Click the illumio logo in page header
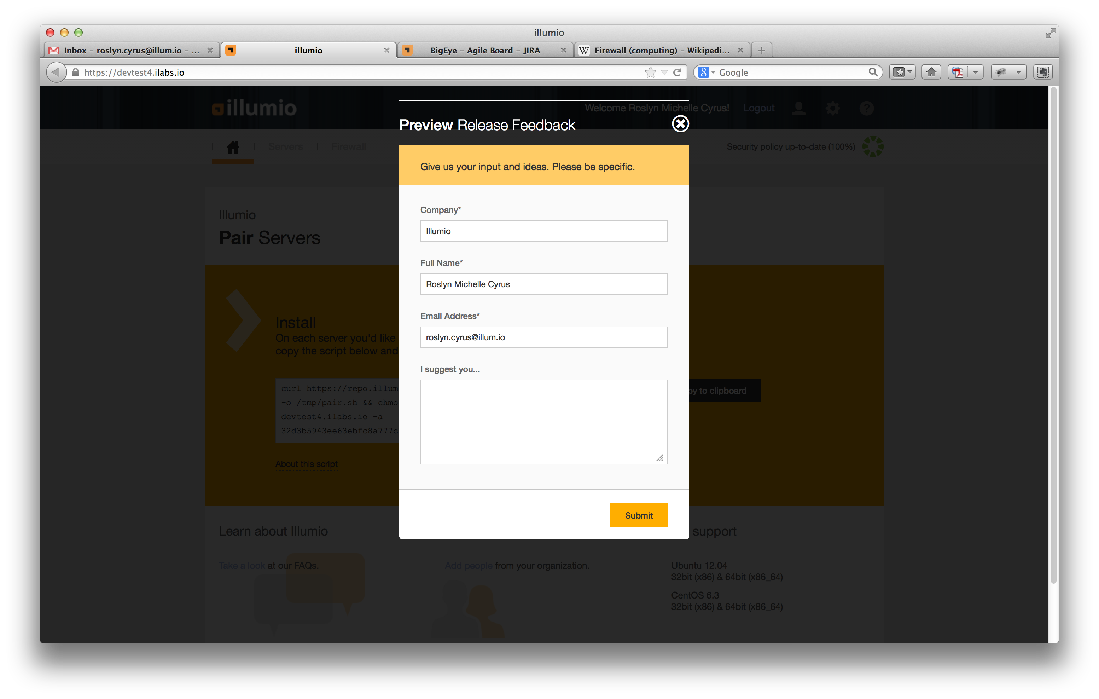 coord(254,108)
